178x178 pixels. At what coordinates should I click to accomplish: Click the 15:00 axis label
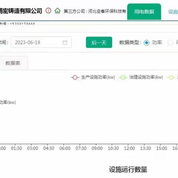[162, 148]
